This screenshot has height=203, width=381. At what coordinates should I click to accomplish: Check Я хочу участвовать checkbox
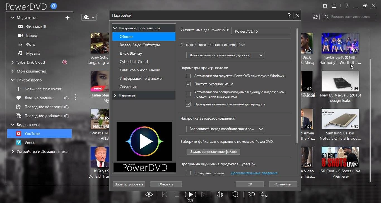(188, 173)
